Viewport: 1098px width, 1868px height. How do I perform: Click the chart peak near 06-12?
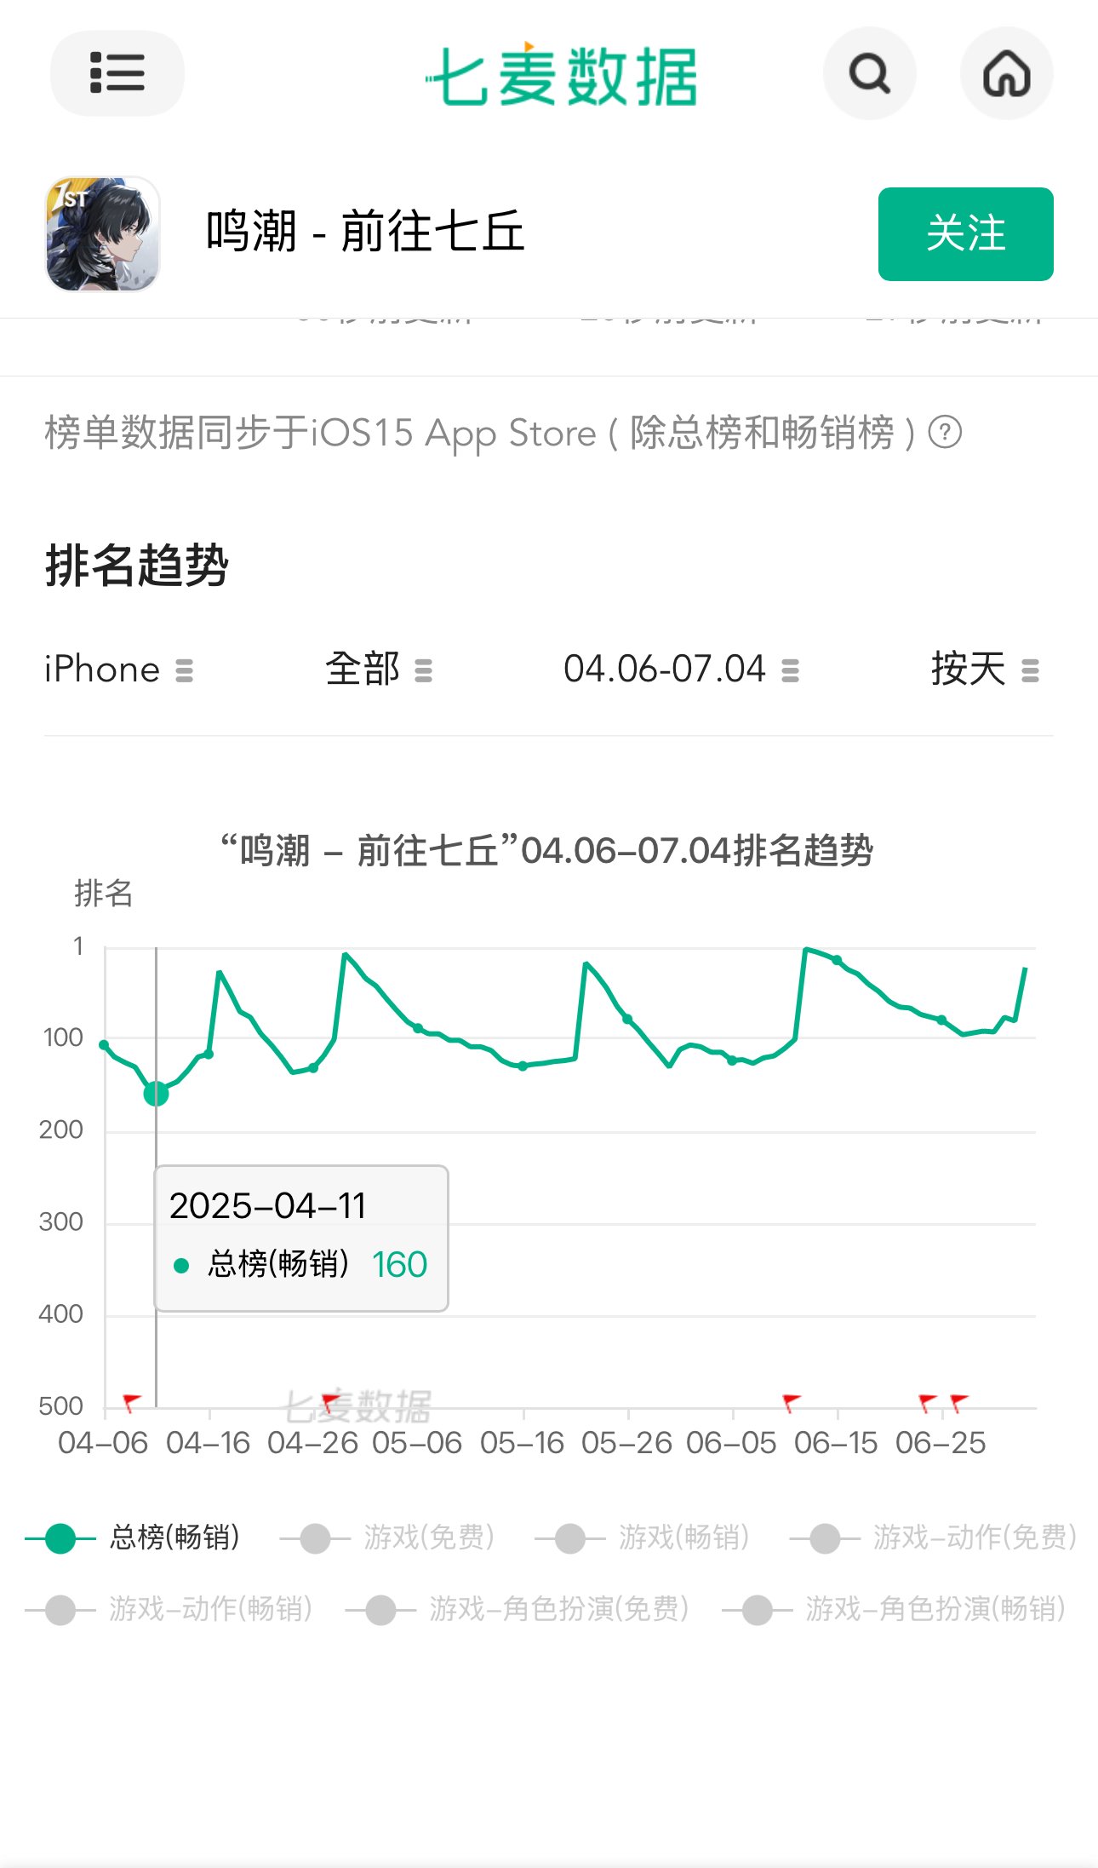pos(805,949)
